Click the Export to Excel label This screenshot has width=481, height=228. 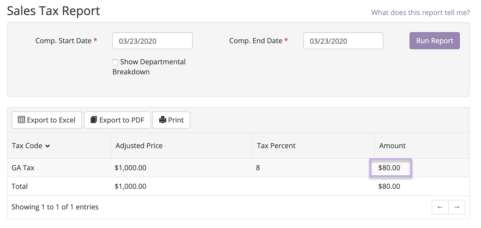[51, 120]
